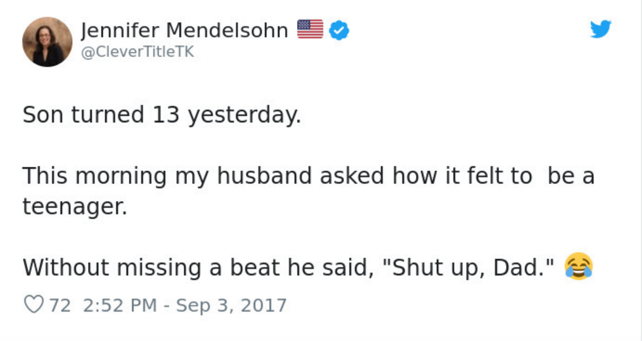Viewport: 642px width, 341px height.
Task: Click the Twitter bird logo
Action: coord(600,29)
